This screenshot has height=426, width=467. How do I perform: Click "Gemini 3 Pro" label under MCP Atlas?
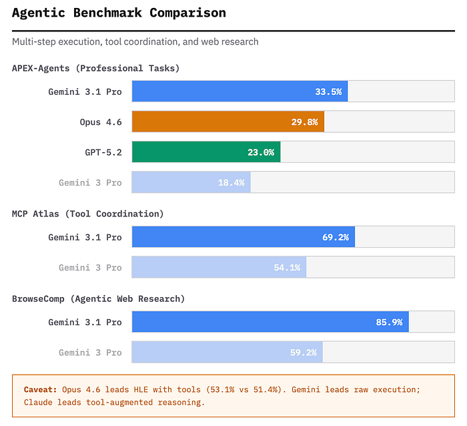(x=90, y=267)
